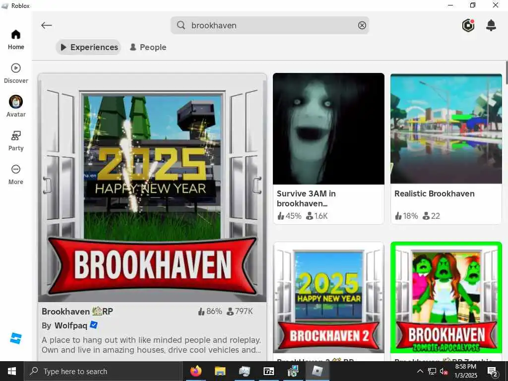Open the Brookhaven Zombie Apocalypse thumbnail
The image size is (508, 381).
(446, 298)
